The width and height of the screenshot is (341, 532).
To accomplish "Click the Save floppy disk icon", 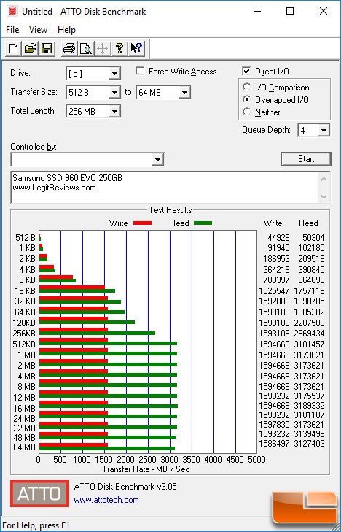I will coord(47,49).
